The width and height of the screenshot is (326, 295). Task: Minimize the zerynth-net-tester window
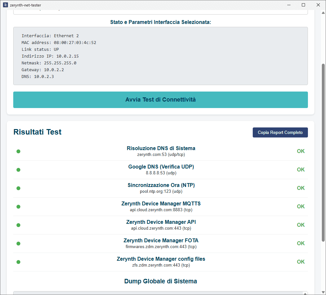[289, 5]
